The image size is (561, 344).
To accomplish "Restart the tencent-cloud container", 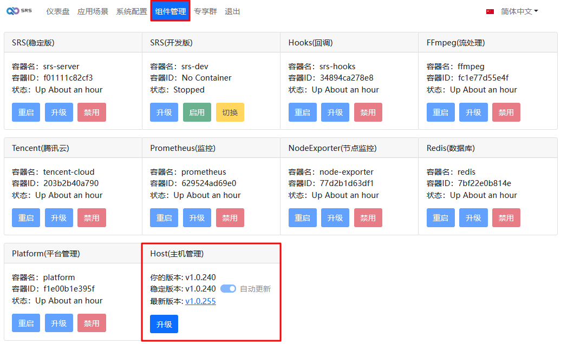I will (26, 217).
